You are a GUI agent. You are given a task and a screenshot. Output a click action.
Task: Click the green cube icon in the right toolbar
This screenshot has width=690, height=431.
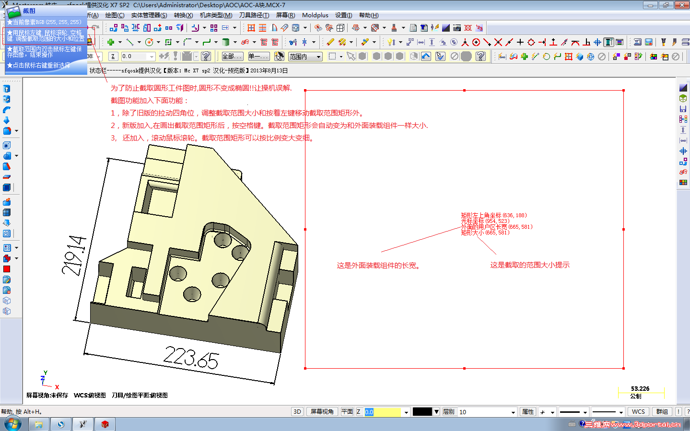[x=683, y=98]
